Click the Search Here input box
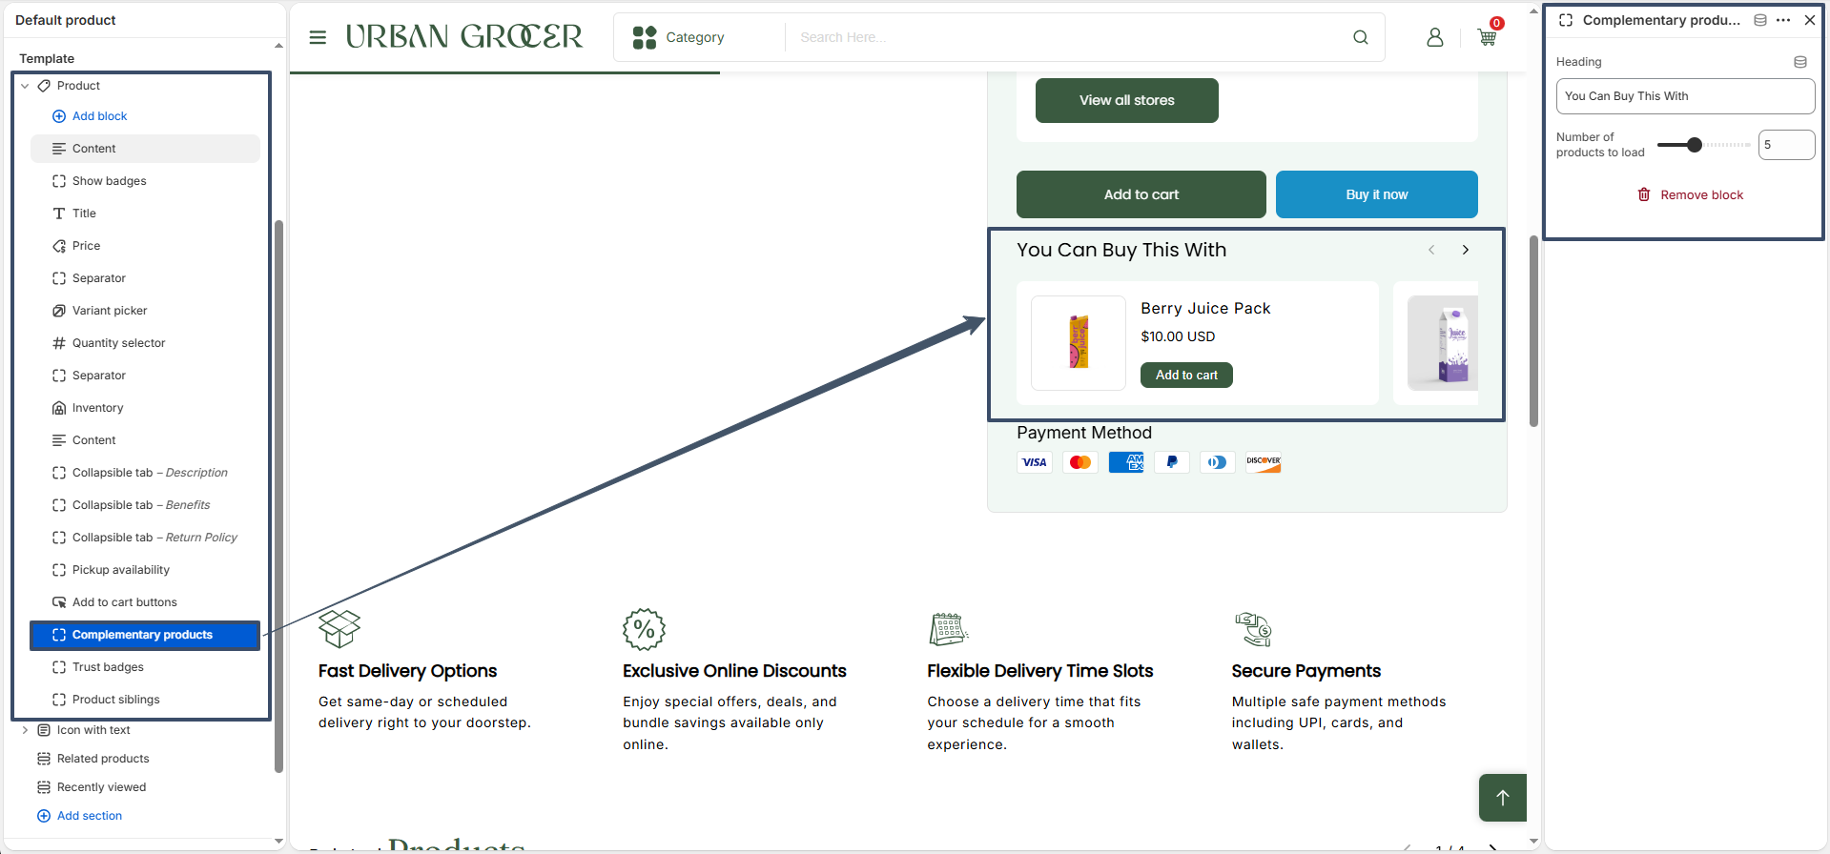Screen dimensions: 1830x854 pos(1068,37)
